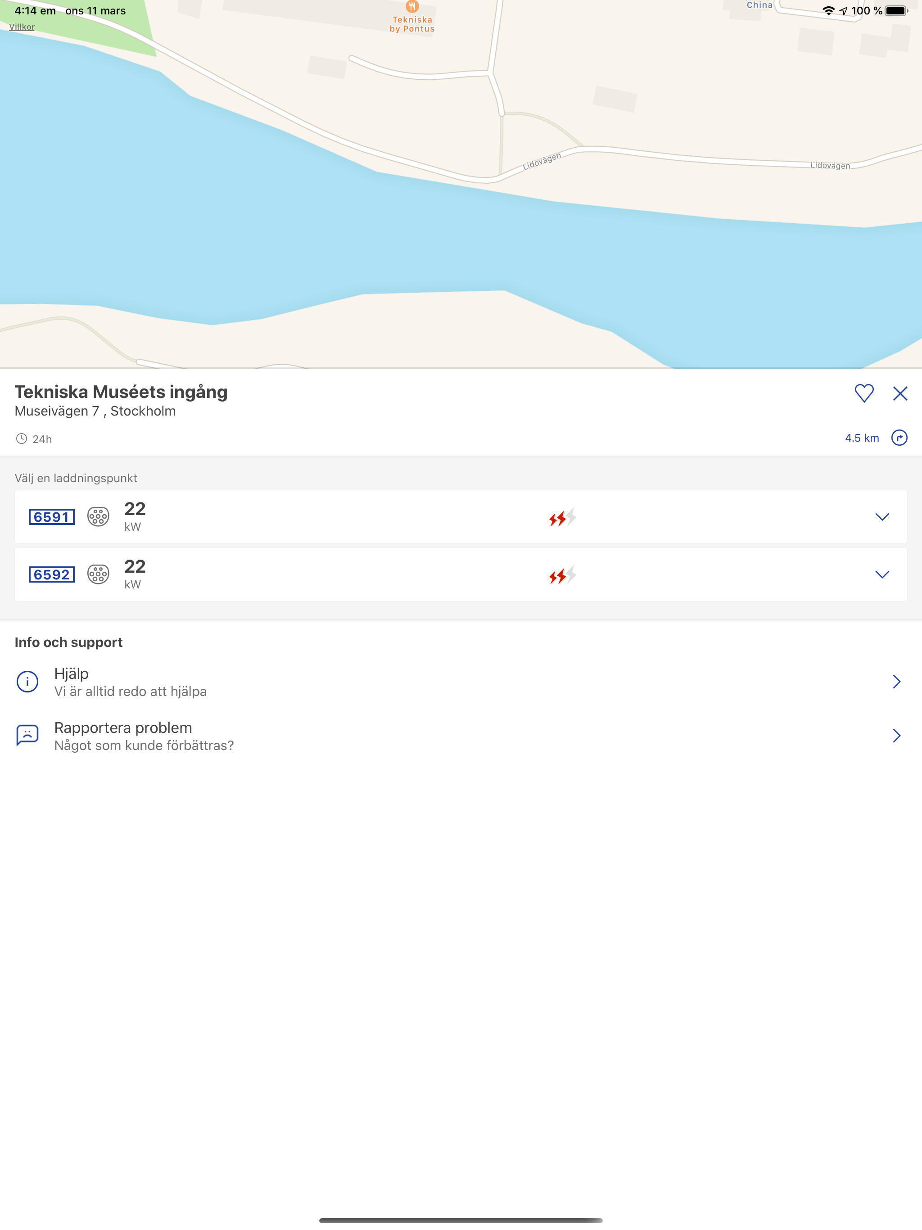Tap charging speed bolts for 6592
The width and height of the screenshot is (922, 1230).
point(562,575)
